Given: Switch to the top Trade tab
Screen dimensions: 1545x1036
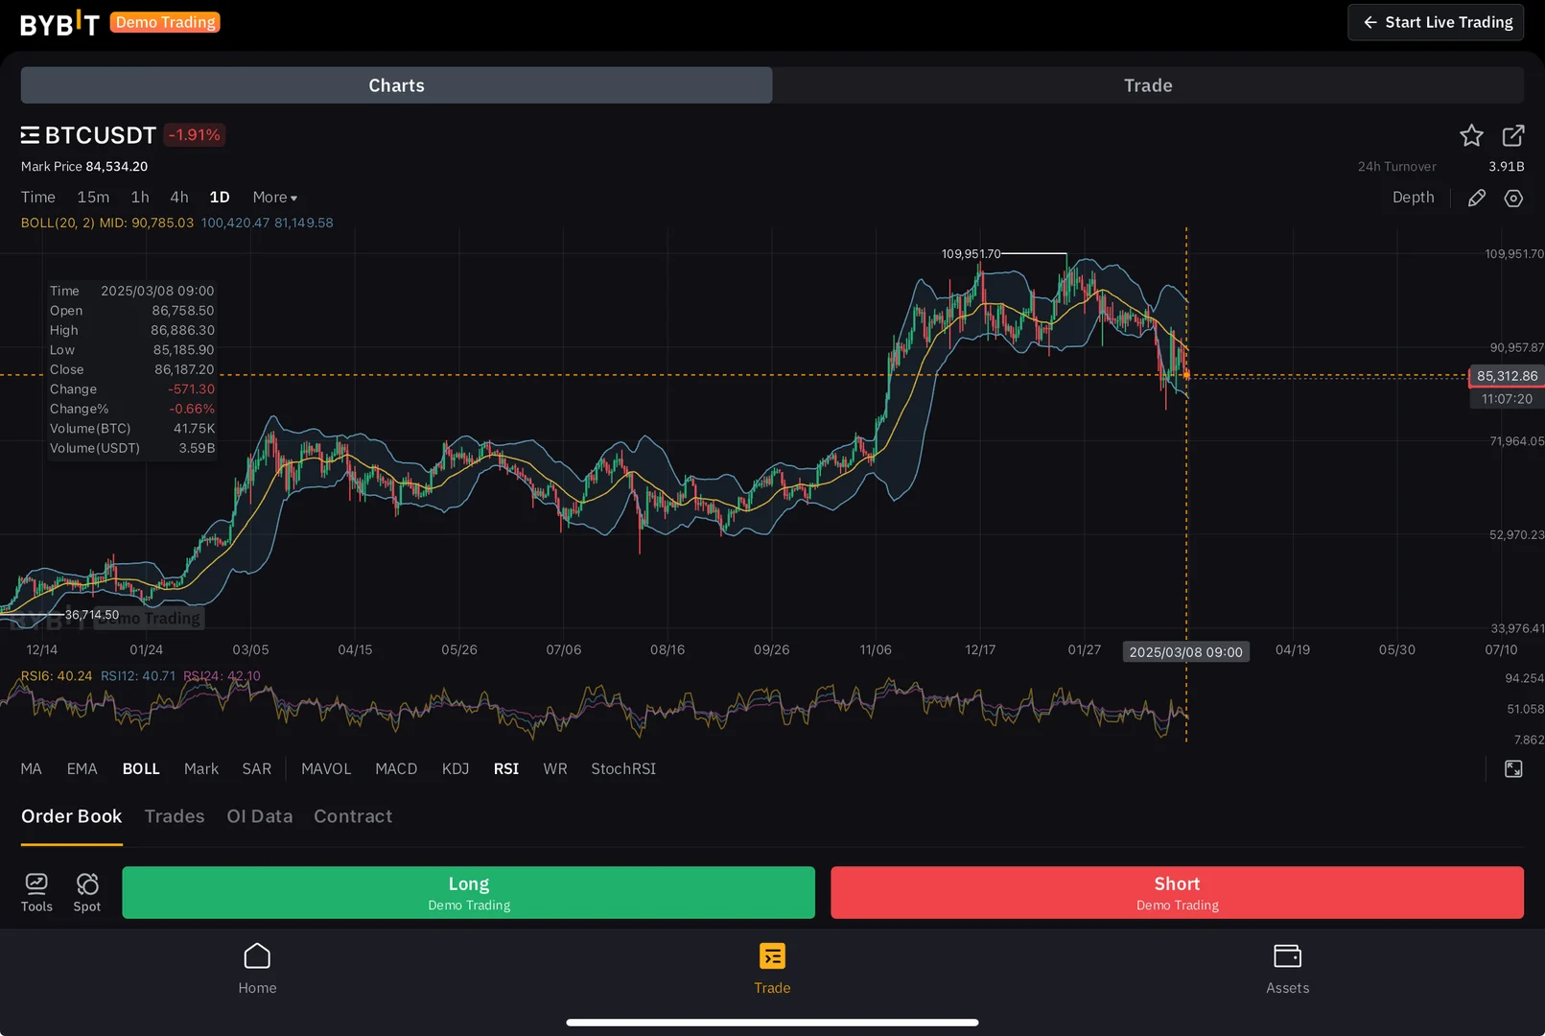Looking at the screenshot, I should 1147,85.
